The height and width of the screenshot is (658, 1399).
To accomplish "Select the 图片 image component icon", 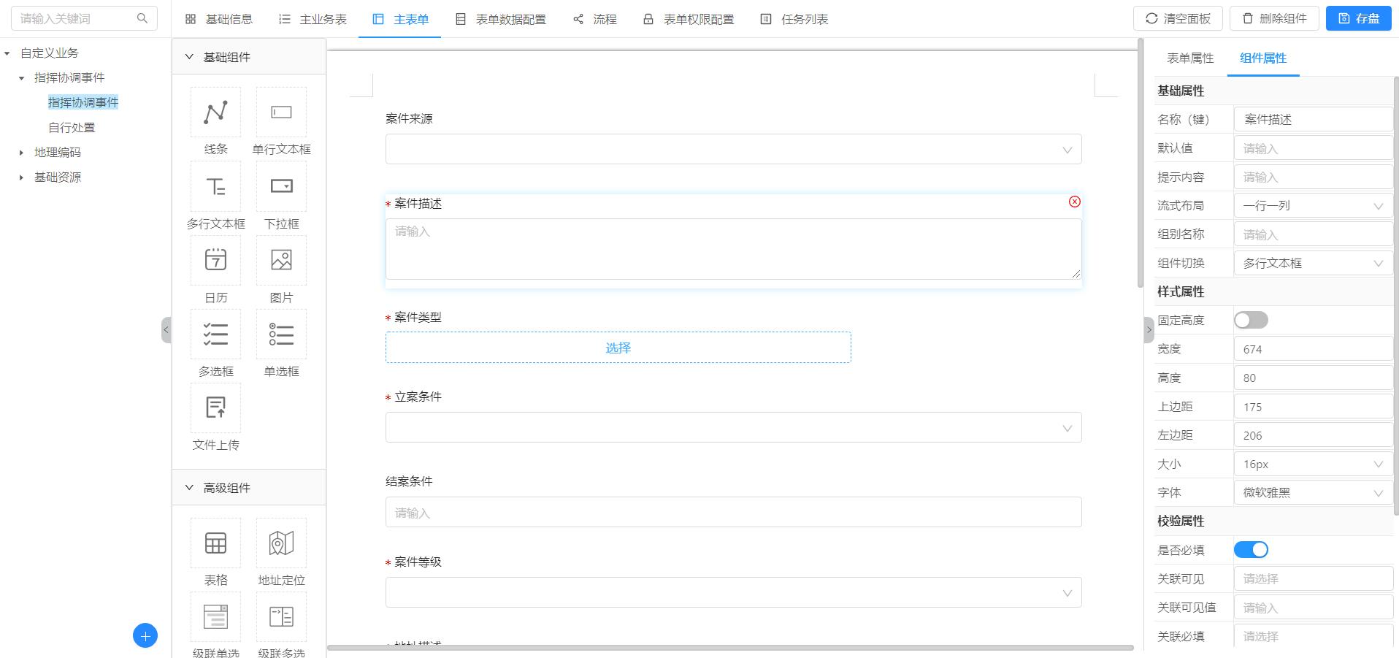I will coord(281,260).
